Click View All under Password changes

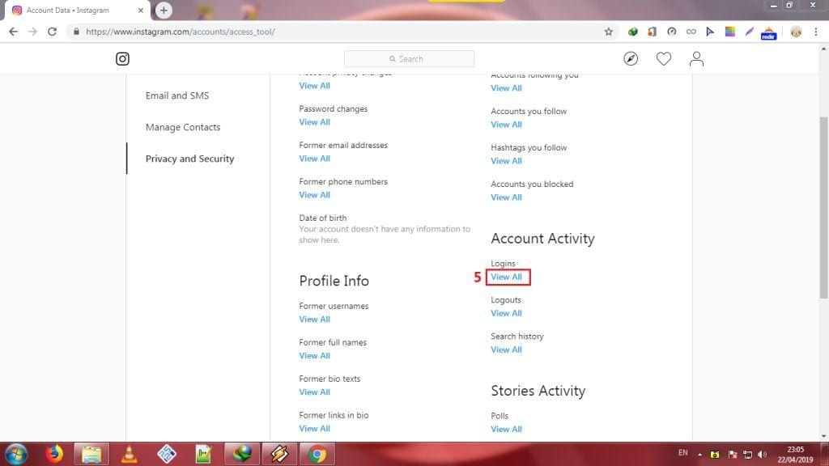point(314,122)
